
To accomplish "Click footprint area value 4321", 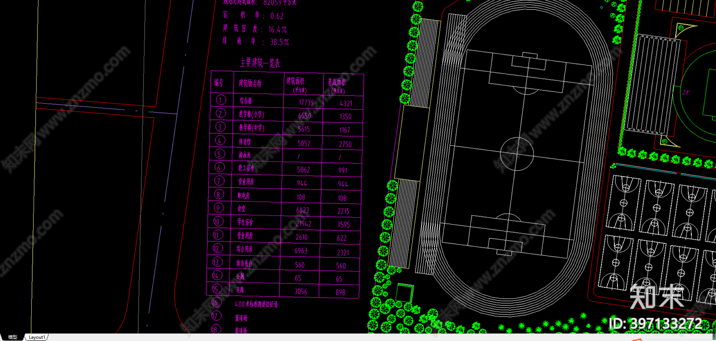I will (x=346, y=104).
